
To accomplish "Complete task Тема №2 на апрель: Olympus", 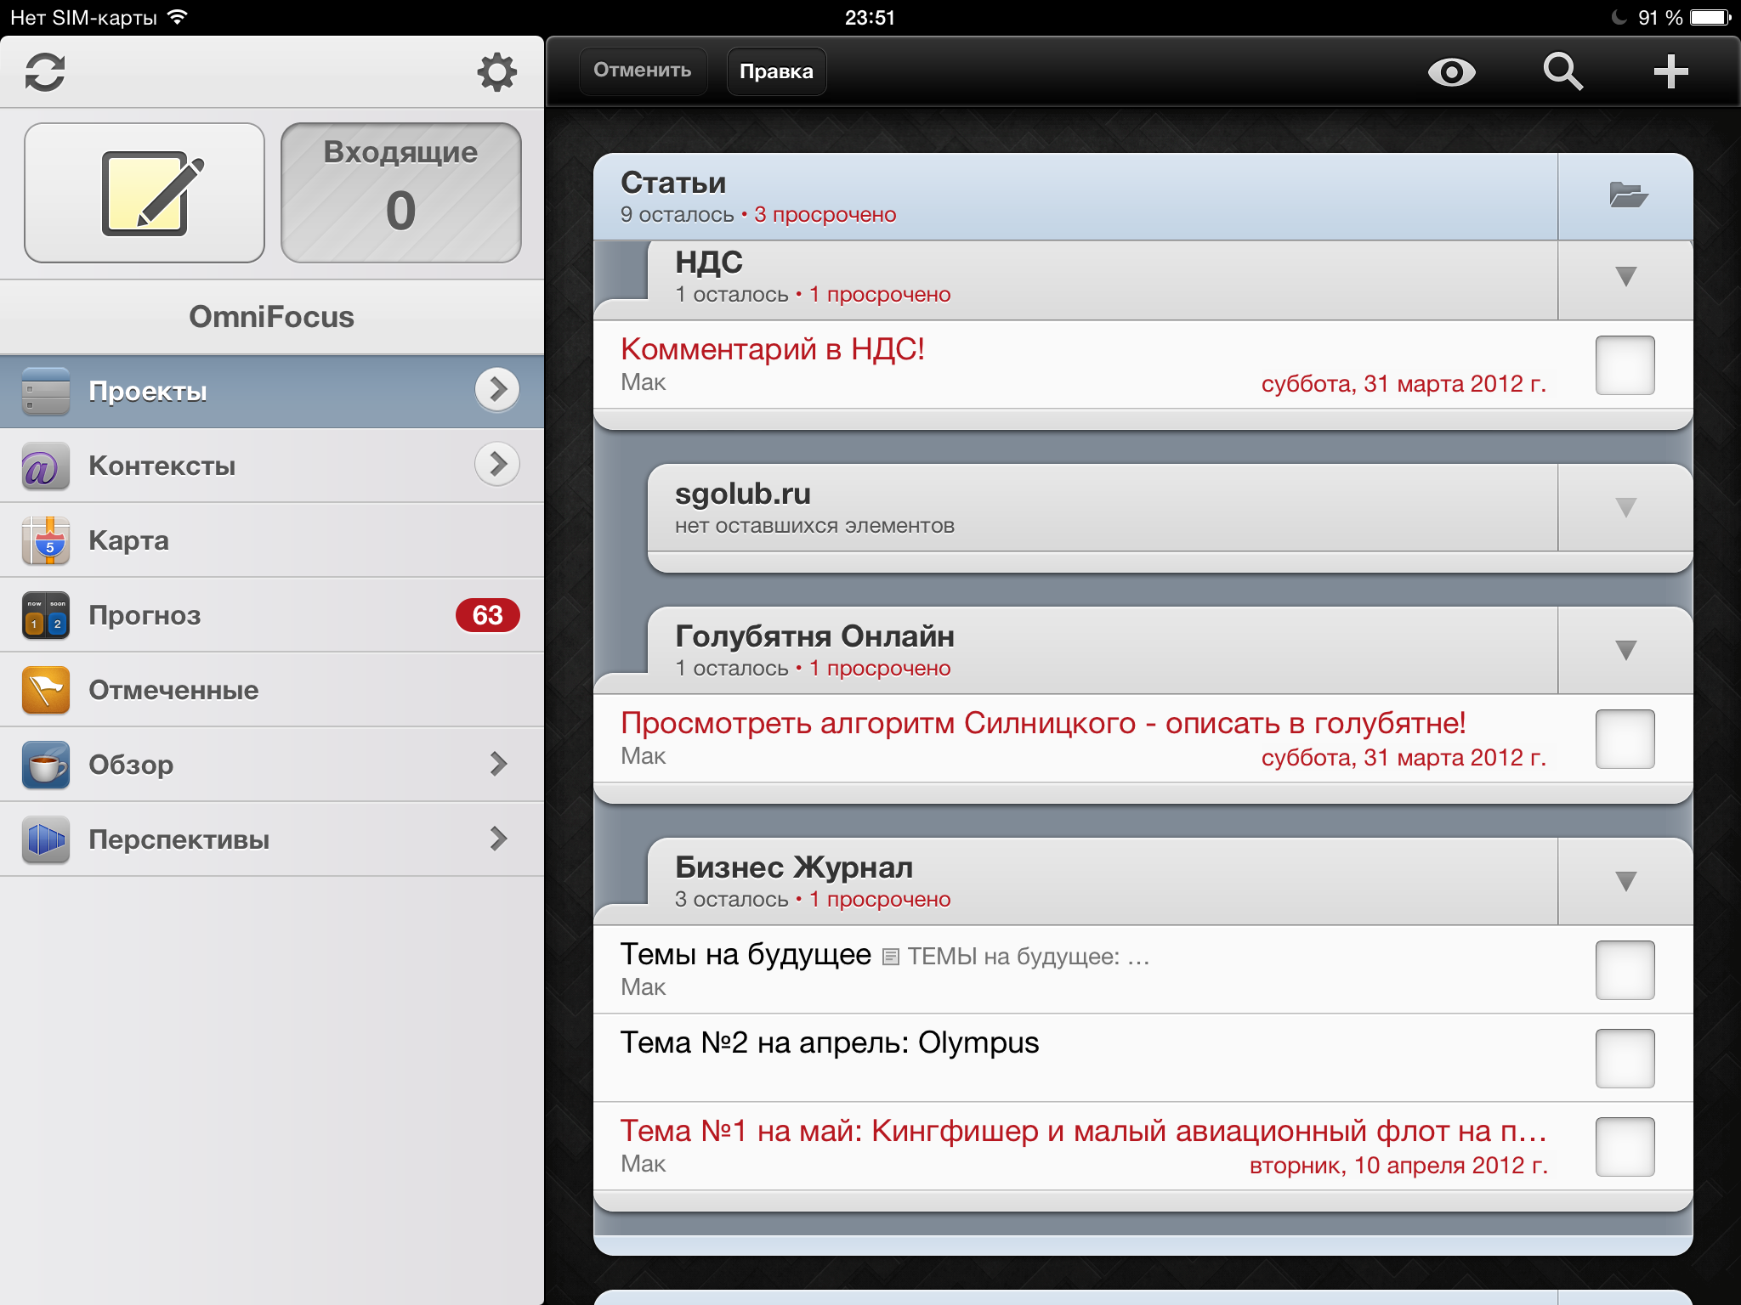I will (1625, 1058).
